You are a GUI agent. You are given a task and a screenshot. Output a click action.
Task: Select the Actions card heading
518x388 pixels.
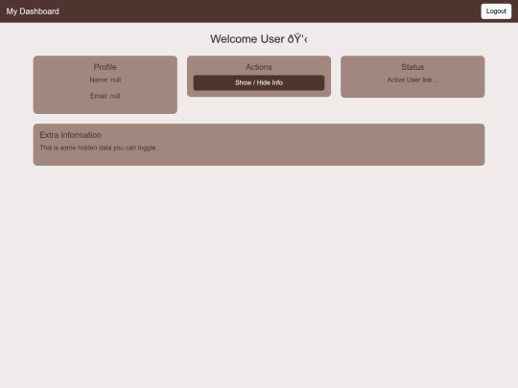tap(259, 67)
